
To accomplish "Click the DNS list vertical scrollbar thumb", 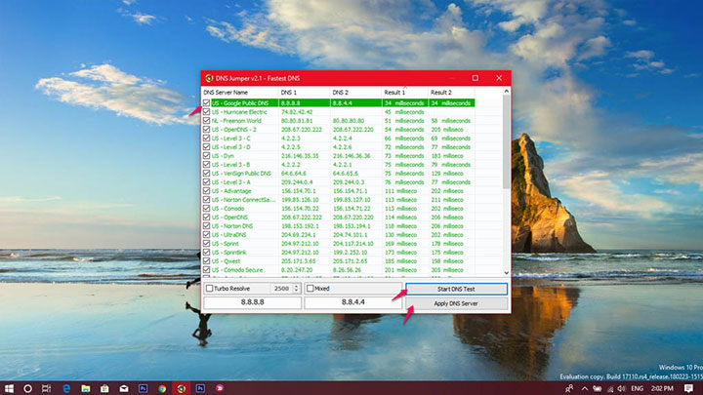I will click(x=506, y=141).
